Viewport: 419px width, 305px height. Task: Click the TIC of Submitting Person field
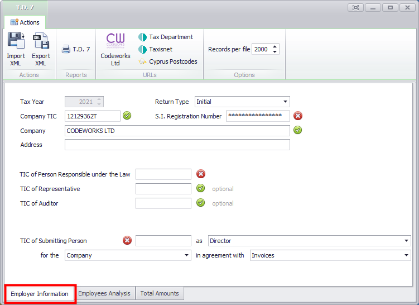[163, 241]
